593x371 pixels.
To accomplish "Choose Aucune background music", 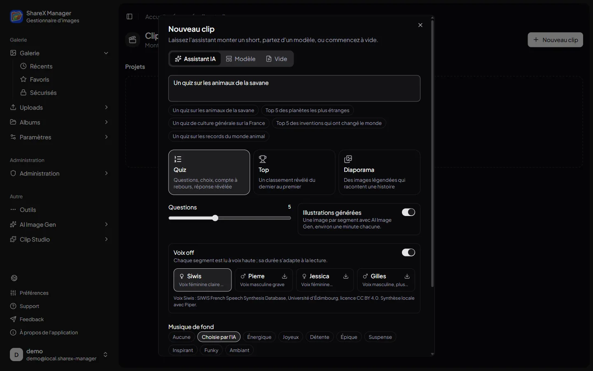I will (x=182, y=337).
